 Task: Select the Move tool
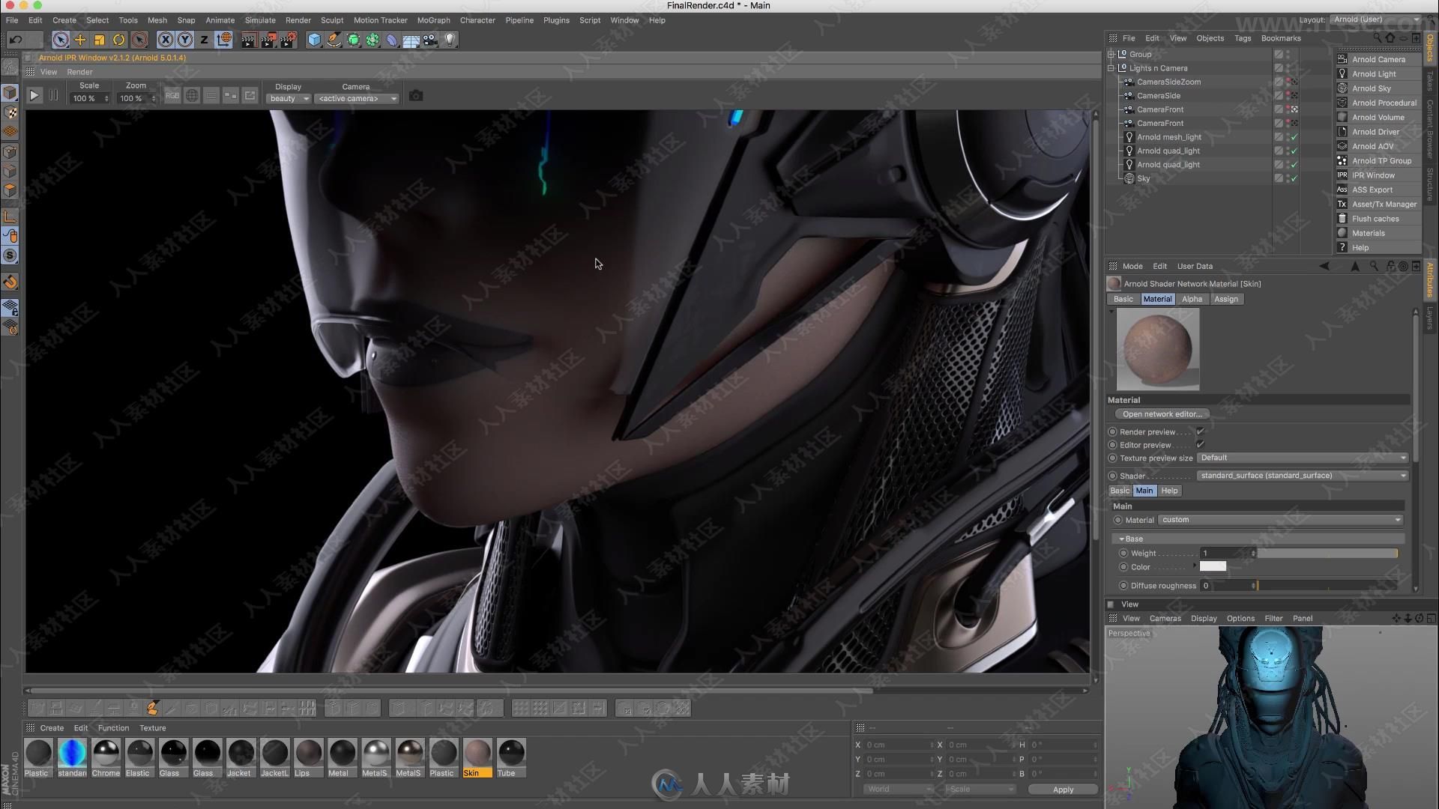point(80,40)
